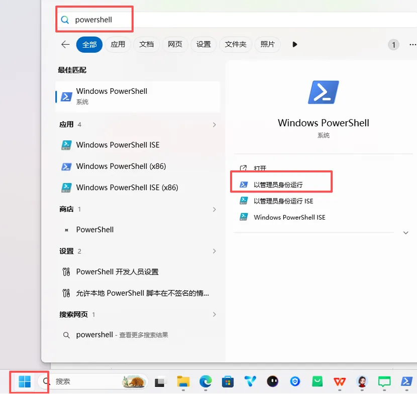
Task: Show more filter tabs with the play arrow
Action: (294, 44)
